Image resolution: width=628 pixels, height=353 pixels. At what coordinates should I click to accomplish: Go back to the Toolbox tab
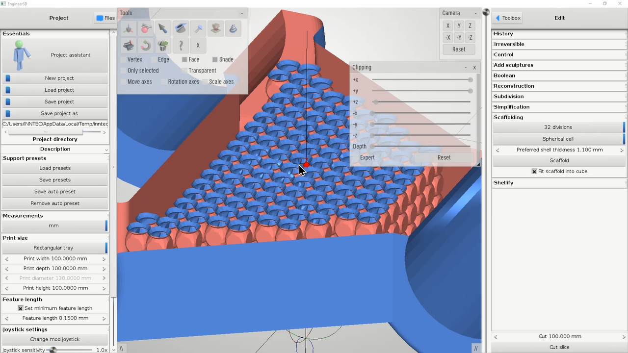tap(508, 18)
